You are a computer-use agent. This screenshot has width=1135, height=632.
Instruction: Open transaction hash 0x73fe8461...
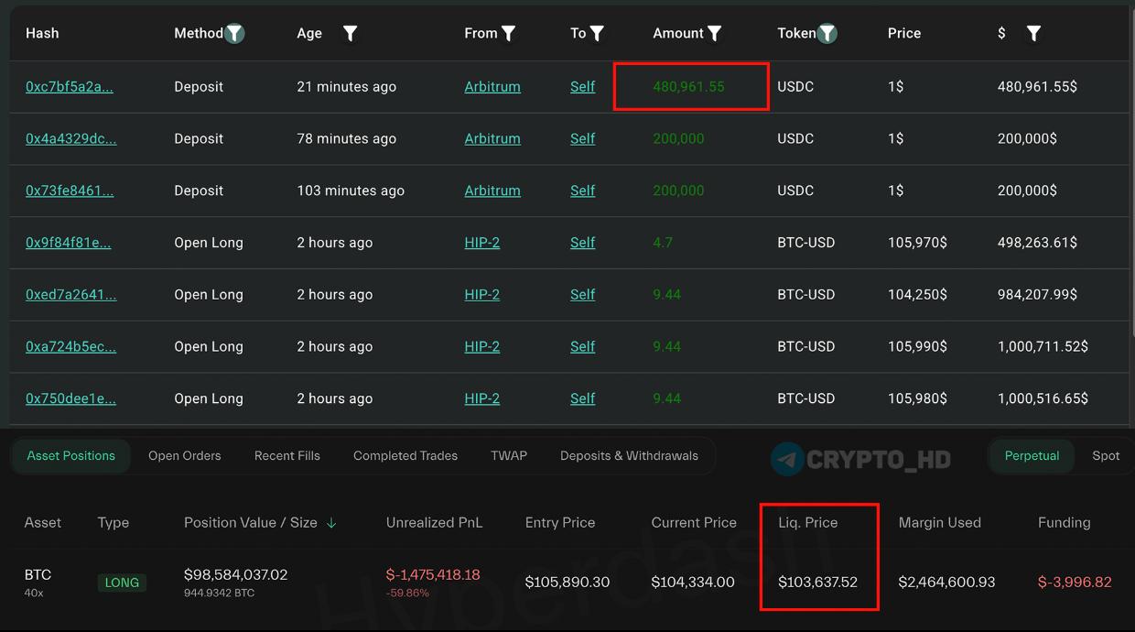pyautogui.click(x=70, y=191)
